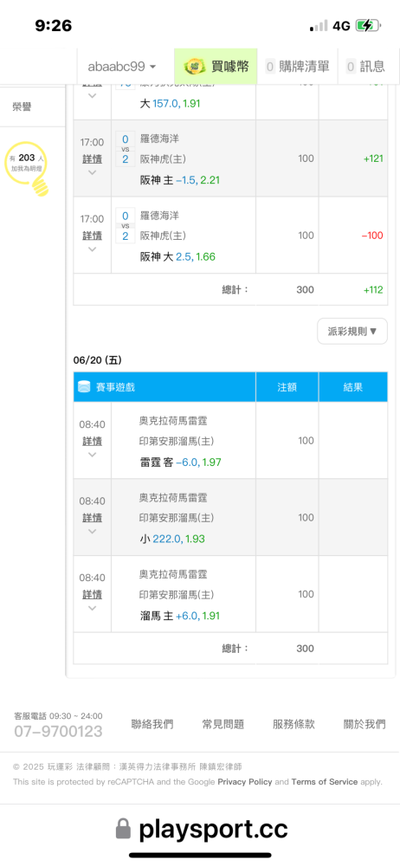Viewport: 400px width, 866px height.
Task: Tap the cellular signal bars icon
Action: click(319, 25)
